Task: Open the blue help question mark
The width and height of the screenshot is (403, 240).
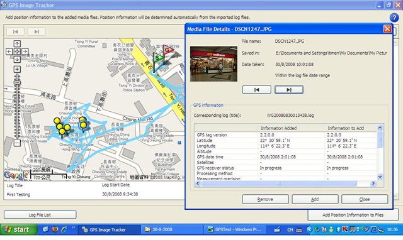Action: coord(394,18)
